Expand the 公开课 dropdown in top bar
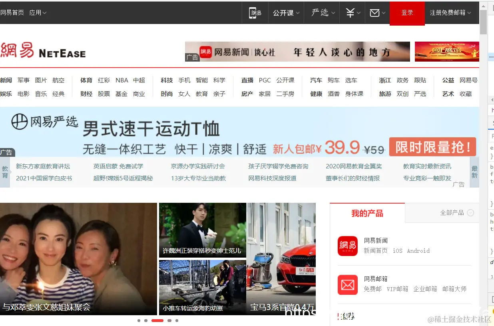Image resolution: width=494 pixels, height=326 pixels. point(286,13)
